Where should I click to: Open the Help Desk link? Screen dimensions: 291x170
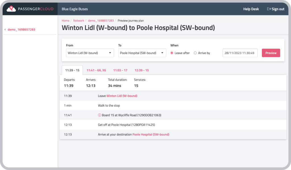click(x=251, y=9)
